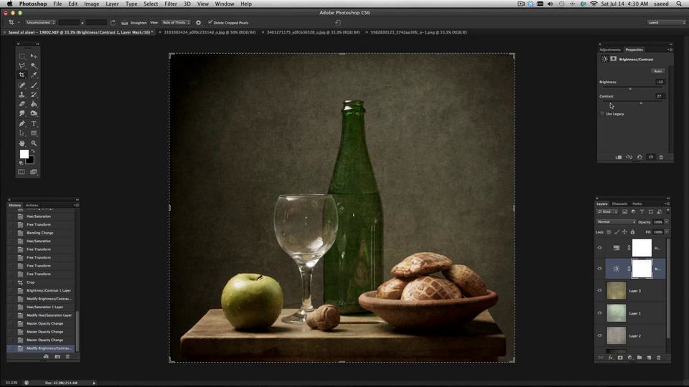This screenshot has height=387, width=689.
Task: Open the Unconstrained crop ratio dropdown
Action: click(x=40, y=22)
